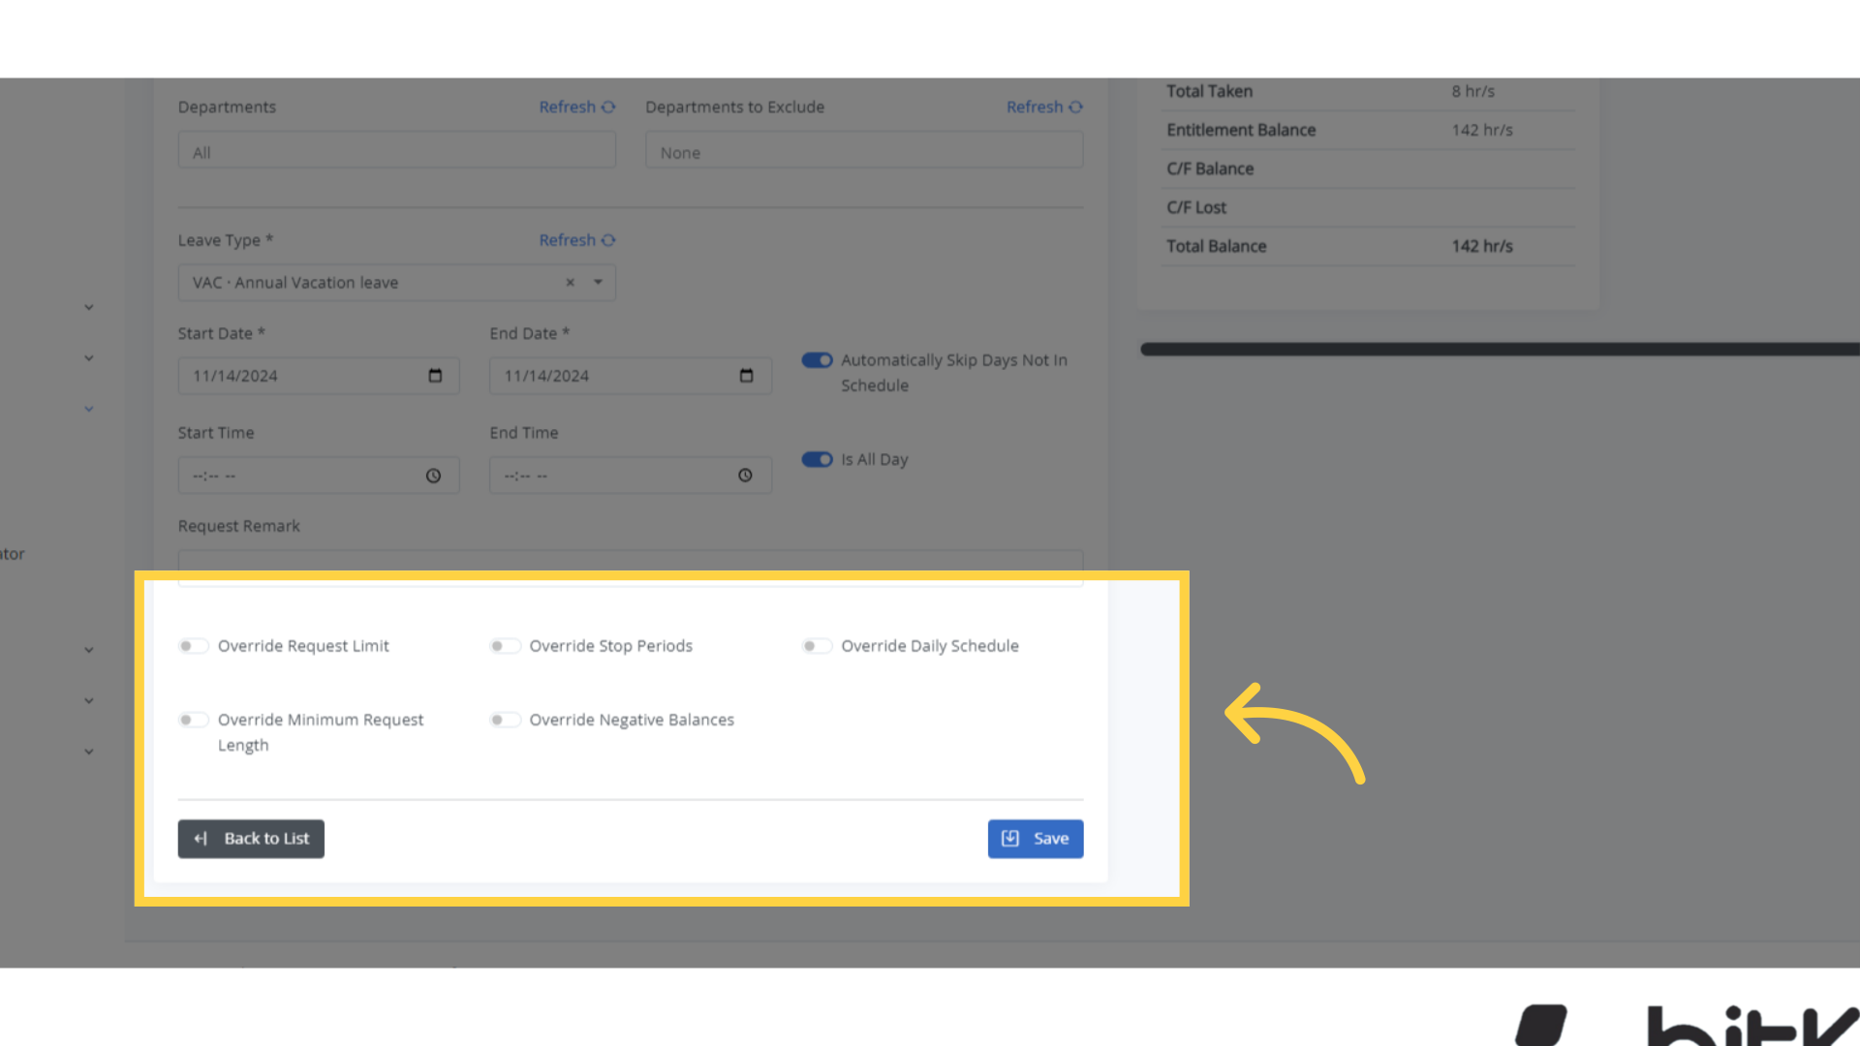Image resolution: width=1860 pixels, height=1046 pixels.
Task: Clear the selected VAC leave type
Action: pos(570,282)
